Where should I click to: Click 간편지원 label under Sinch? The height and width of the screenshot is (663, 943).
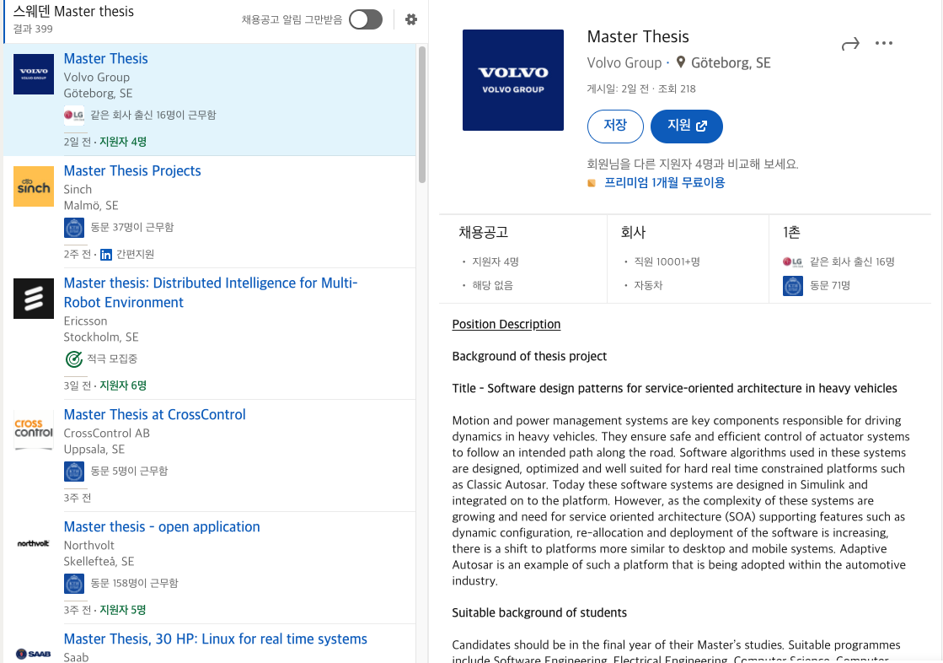pos(136,254)
